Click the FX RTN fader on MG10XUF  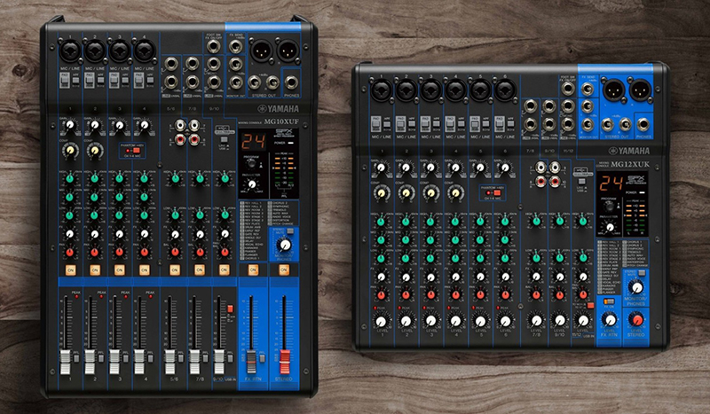point(251,361)
